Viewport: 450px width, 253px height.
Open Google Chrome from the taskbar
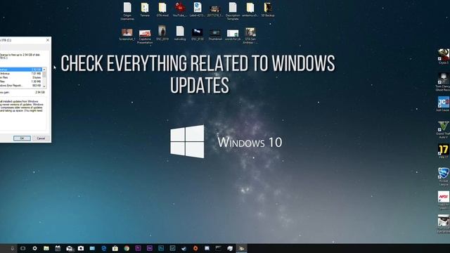(x=127, y=248)
